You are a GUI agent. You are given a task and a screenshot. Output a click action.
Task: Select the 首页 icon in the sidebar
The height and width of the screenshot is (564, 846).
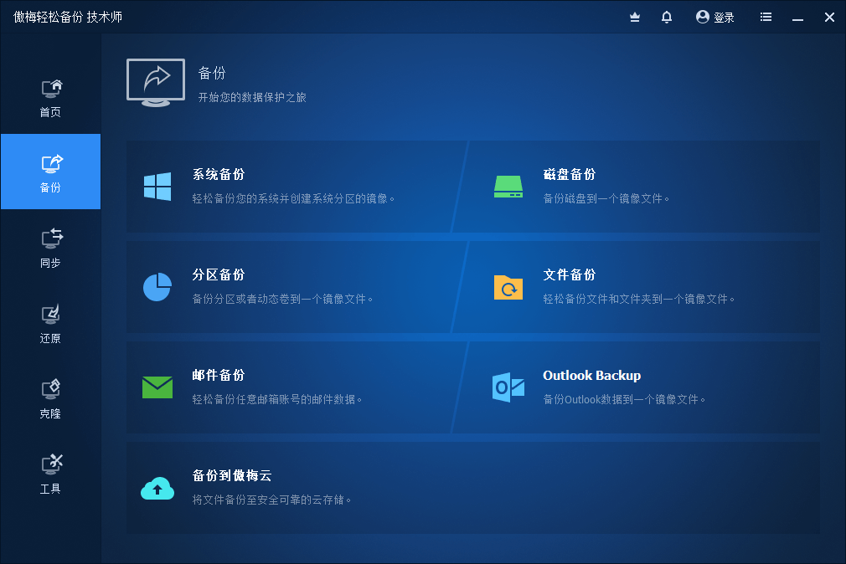(50, 89)
